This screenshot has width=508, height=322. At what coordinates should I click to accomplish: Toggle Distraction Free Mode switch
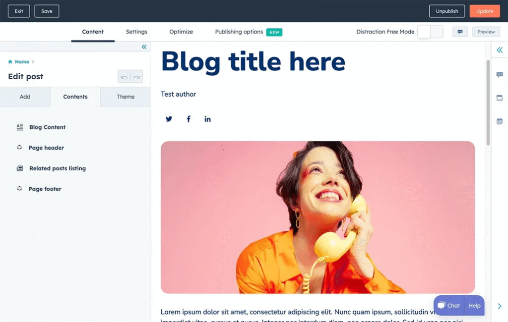[x=430, y=32]
